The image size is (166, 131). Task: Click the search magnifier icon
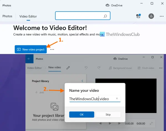[x=105, y=16]
